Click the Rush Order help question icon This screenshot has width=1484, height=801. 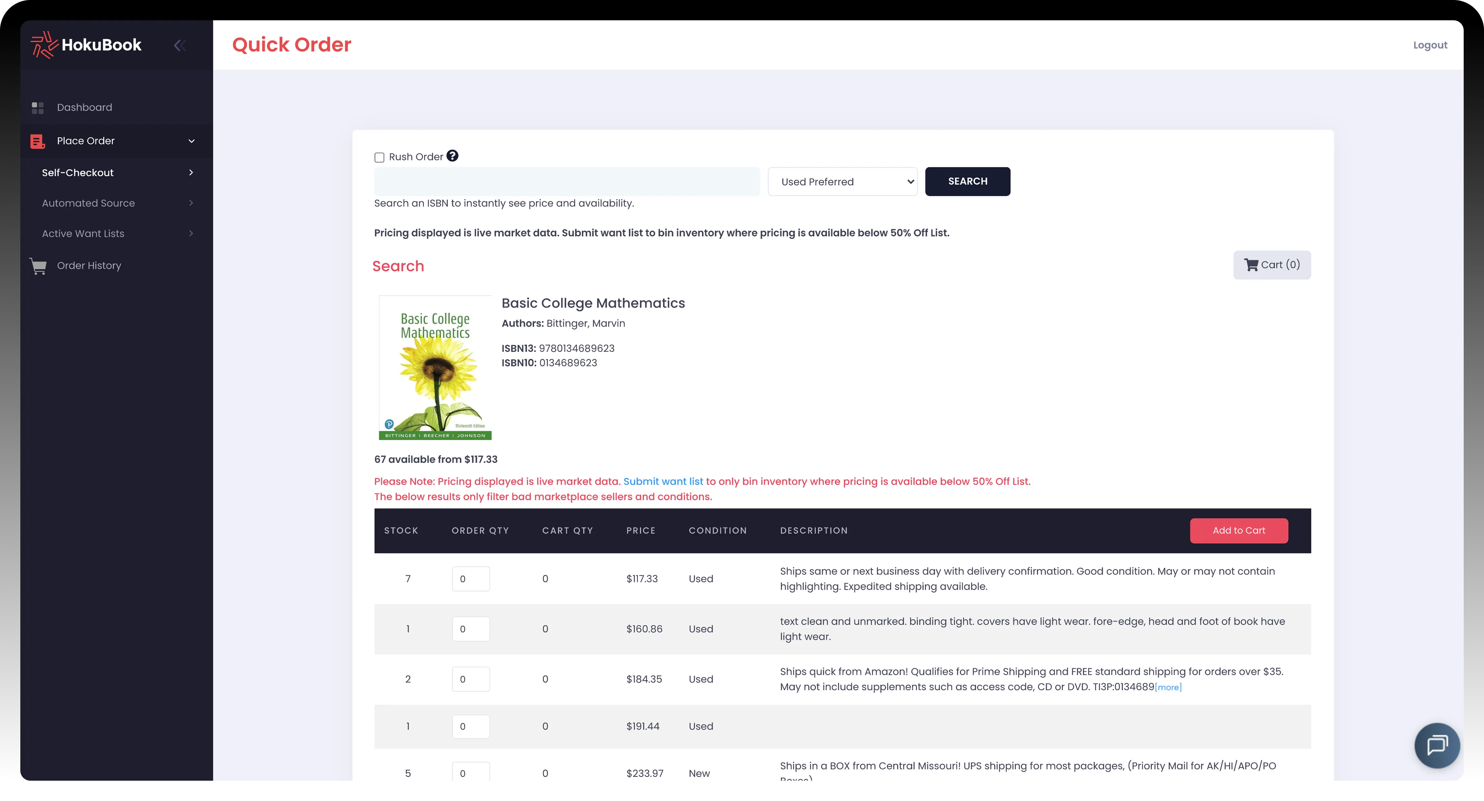(x=453, y=156)
